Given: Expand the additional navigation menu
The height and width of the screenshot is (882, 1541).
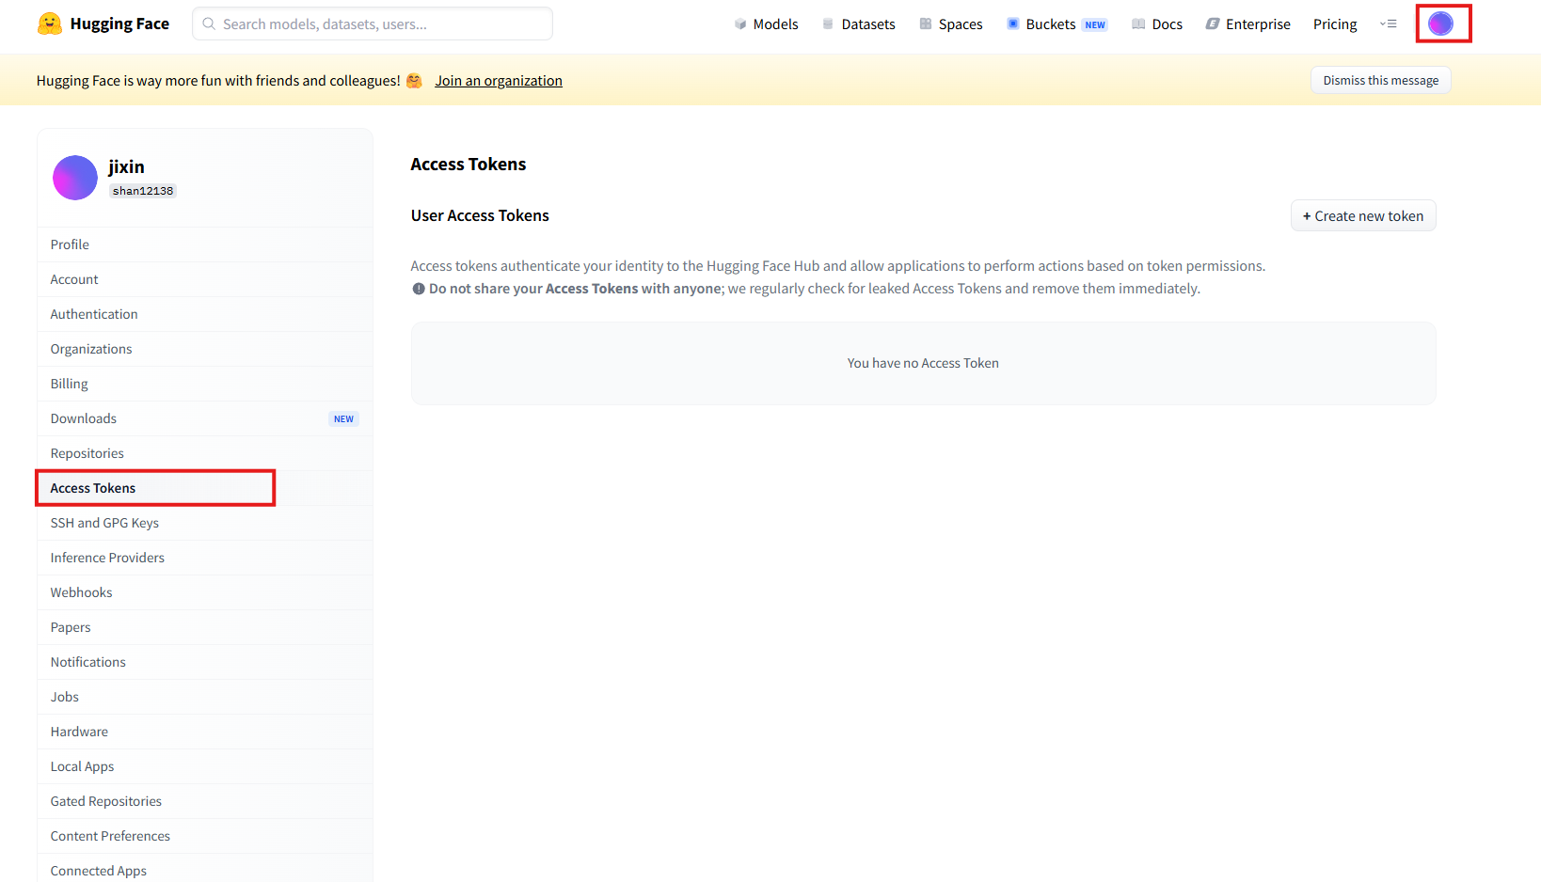Looking at the screenshot, I should click(1389, 24).
